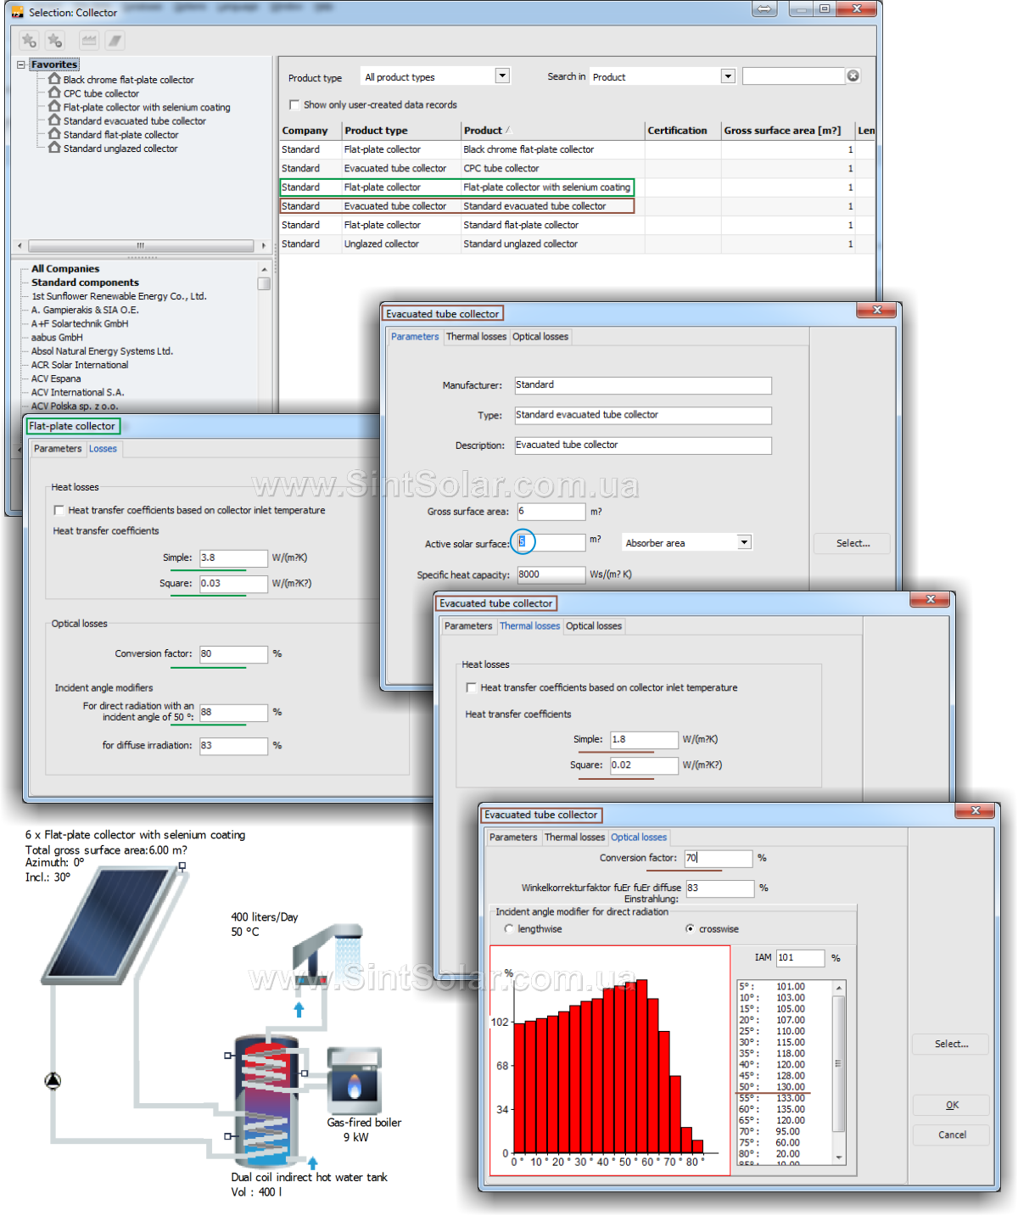Viewport: 1018px width, 1216px height.
Task: Click the house icon beside CPC tube collector
Action: tap(54, 92)
